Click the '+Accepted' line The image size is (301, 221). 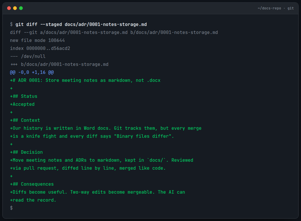[22, 104]
